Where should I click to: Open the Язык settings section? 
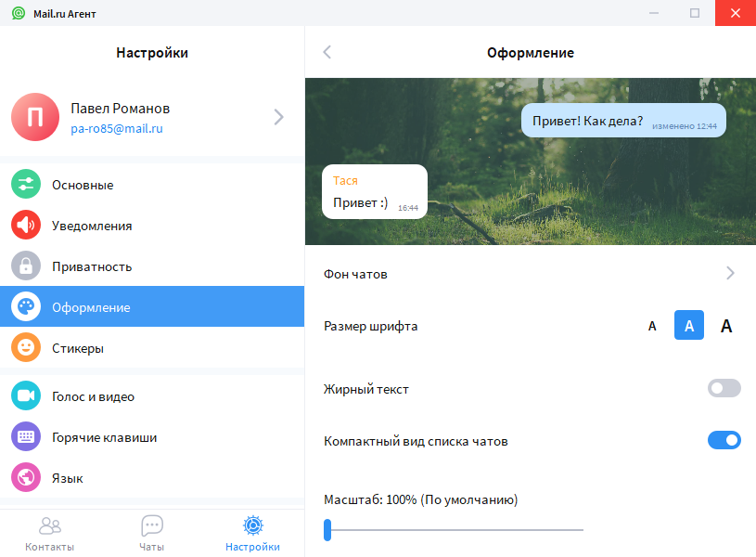pos(152,477)
